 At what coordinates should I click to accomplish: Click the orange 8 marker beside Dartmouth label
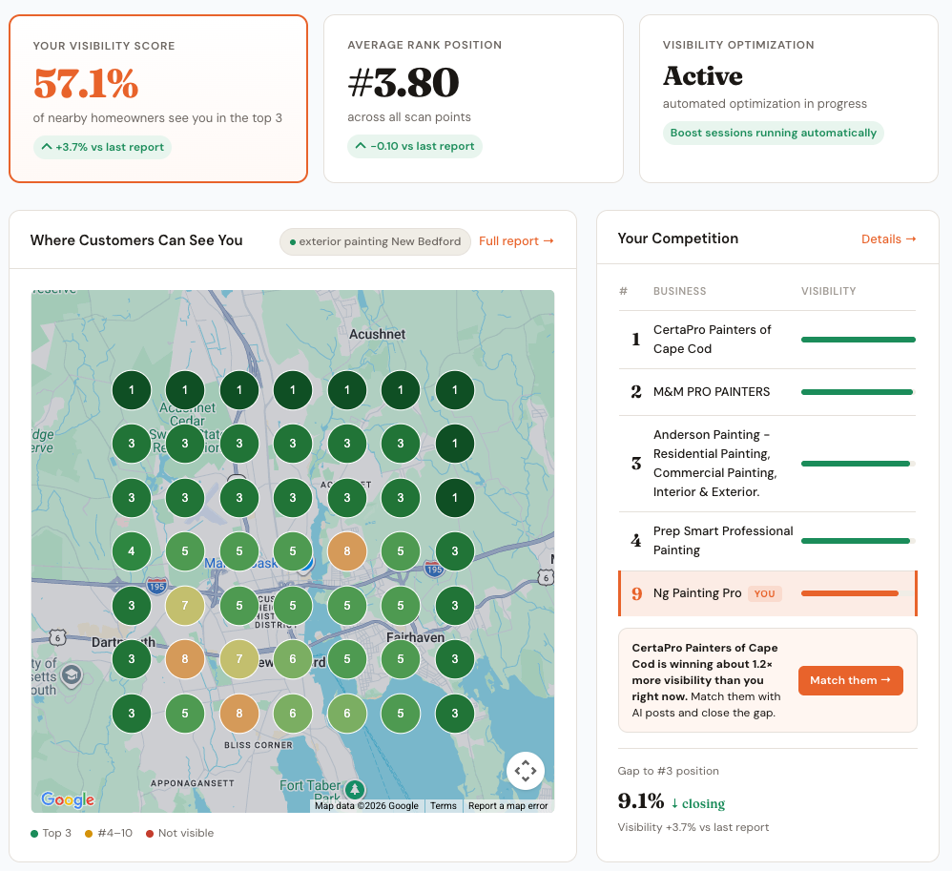point(185,659)
